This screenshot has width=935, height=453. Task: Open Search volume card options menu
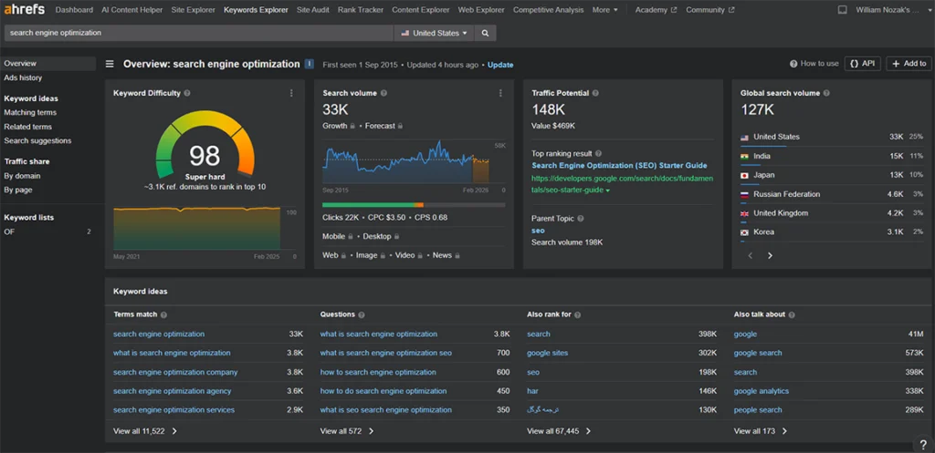[500, 93]
